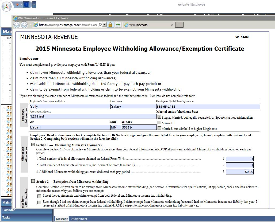Viewport: 275px width, 222px height.
Task: Go forward in Internet Explorer
Action: (x=24, y=25)
